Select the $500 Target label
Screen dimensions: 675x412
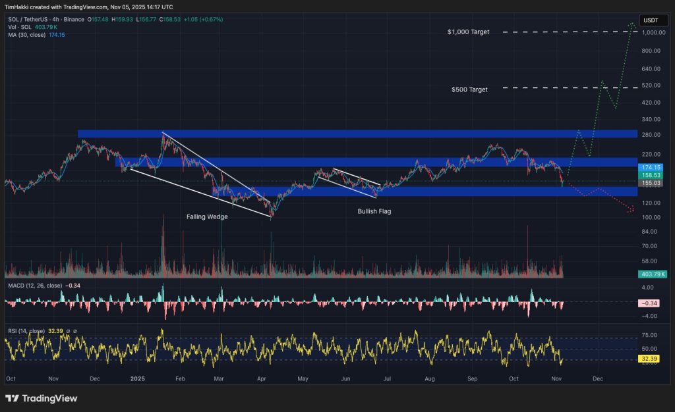click(x=469, y=90)
